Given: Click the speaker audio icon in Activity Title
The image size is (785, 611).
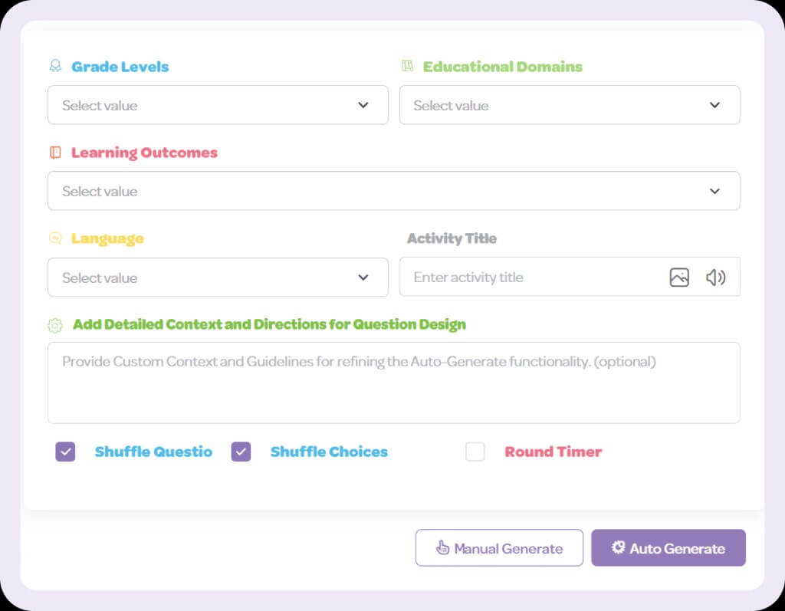Looking at the screenshot, I should click(x=715, y=278).
